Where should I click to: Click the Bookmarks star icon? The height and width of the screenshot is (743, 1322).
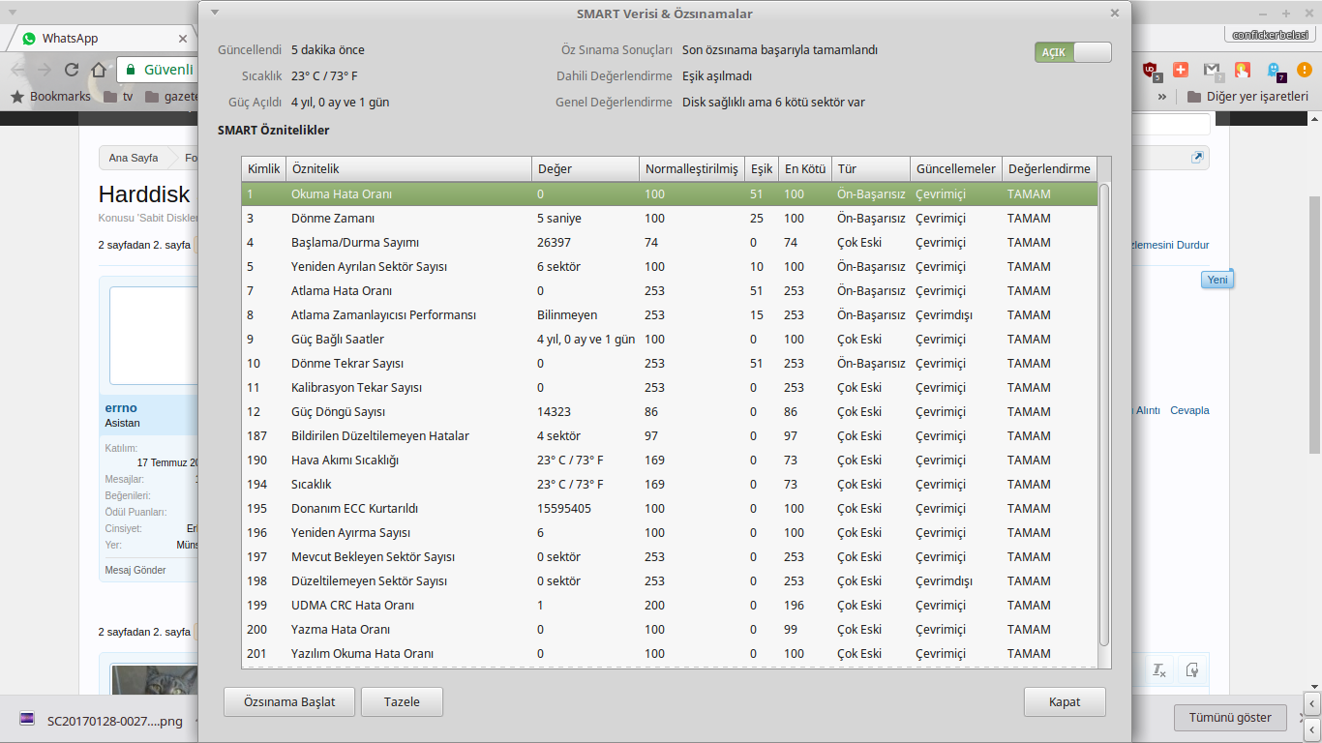pyautogui.click(x=17, y=97)
